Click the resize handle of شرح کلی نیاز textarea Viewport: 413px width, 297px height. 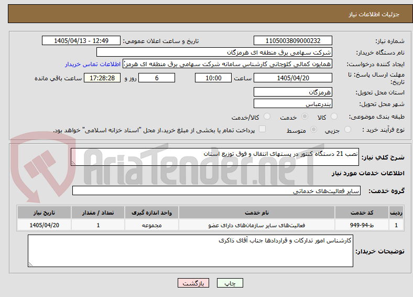click(73, 163)
